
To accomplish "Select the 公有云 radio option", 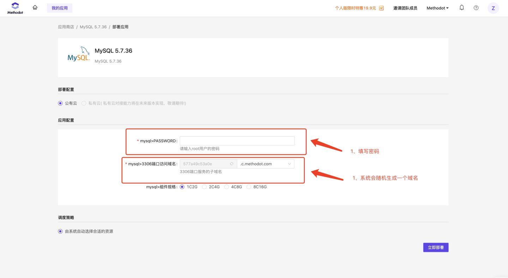I will 60,103.
